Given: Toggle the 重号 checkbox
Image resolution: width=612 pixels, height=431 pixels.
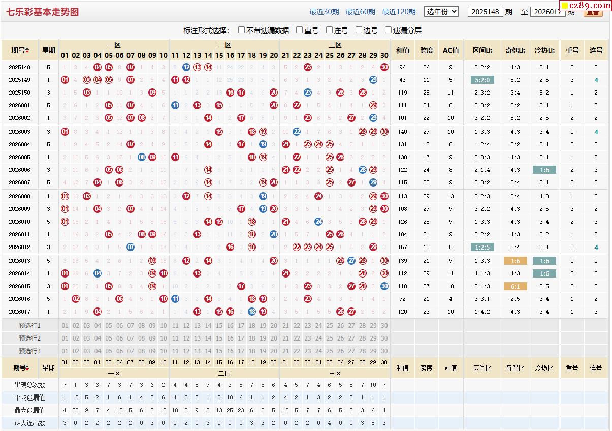Looking at the screenshot, I should click(300, 30).
